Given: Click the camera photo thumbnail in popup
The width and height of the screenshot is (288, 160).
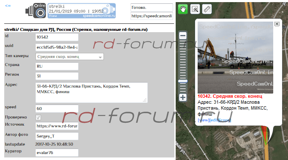Looking at the screenshot, I should coord(235,58).
